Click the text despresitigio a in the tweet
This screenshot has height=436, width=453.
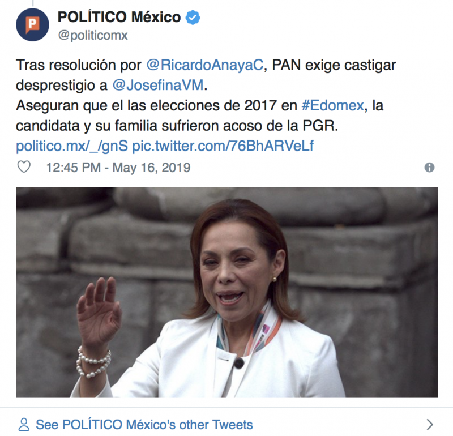pos(62,86)
